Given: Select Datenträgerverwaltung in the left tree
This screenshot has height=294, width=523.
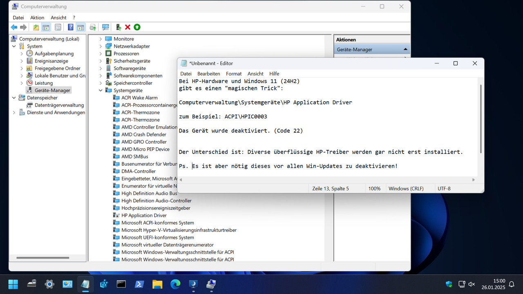Looking at the screenshot, I should point(59,105).
